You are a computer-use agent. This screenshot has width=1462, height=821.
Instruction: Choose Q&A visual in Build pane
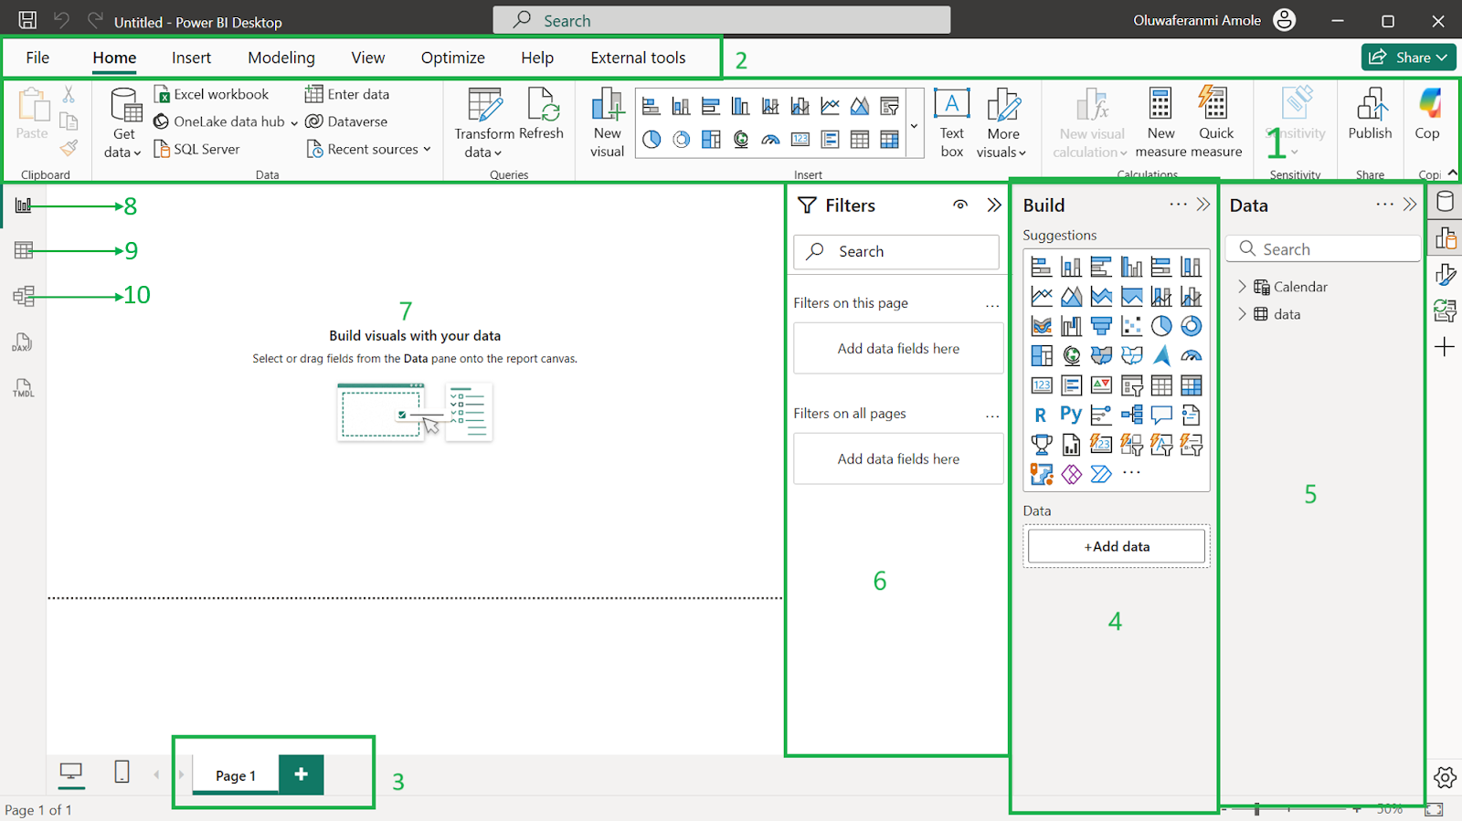(x=1161, y=415)
